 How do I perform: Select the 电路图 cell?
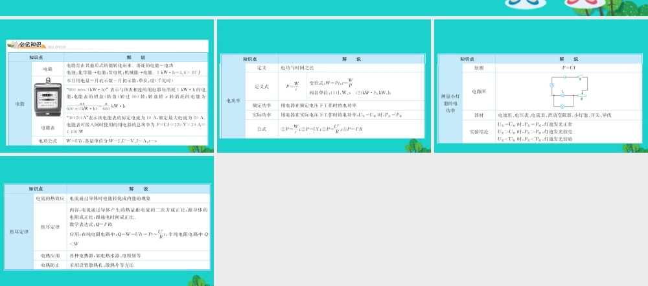[479, 91]
